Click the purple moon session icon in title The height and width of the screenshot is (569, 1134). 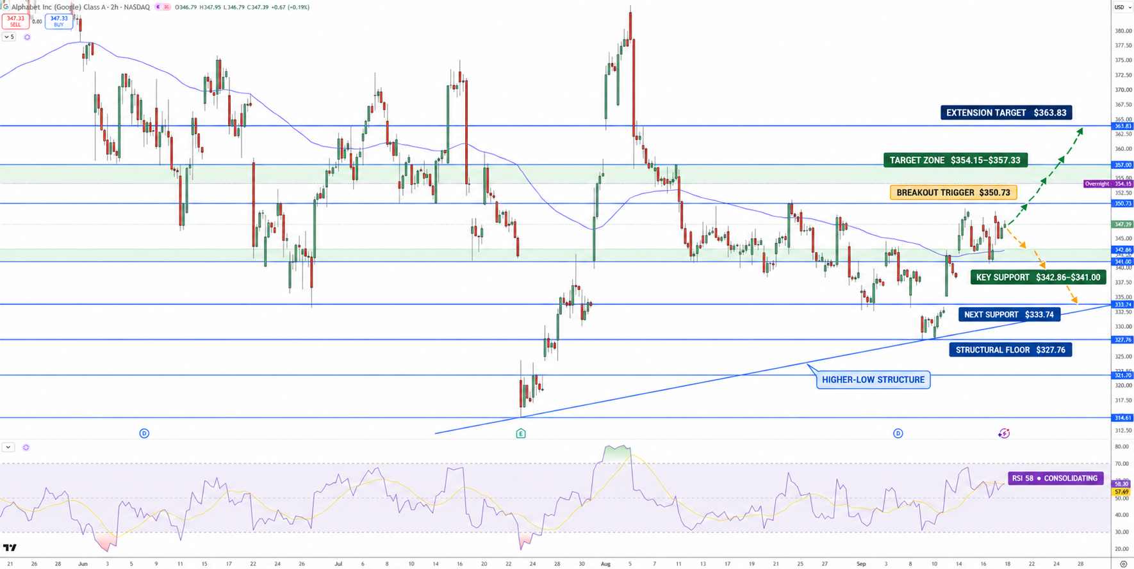pos(158,7)
